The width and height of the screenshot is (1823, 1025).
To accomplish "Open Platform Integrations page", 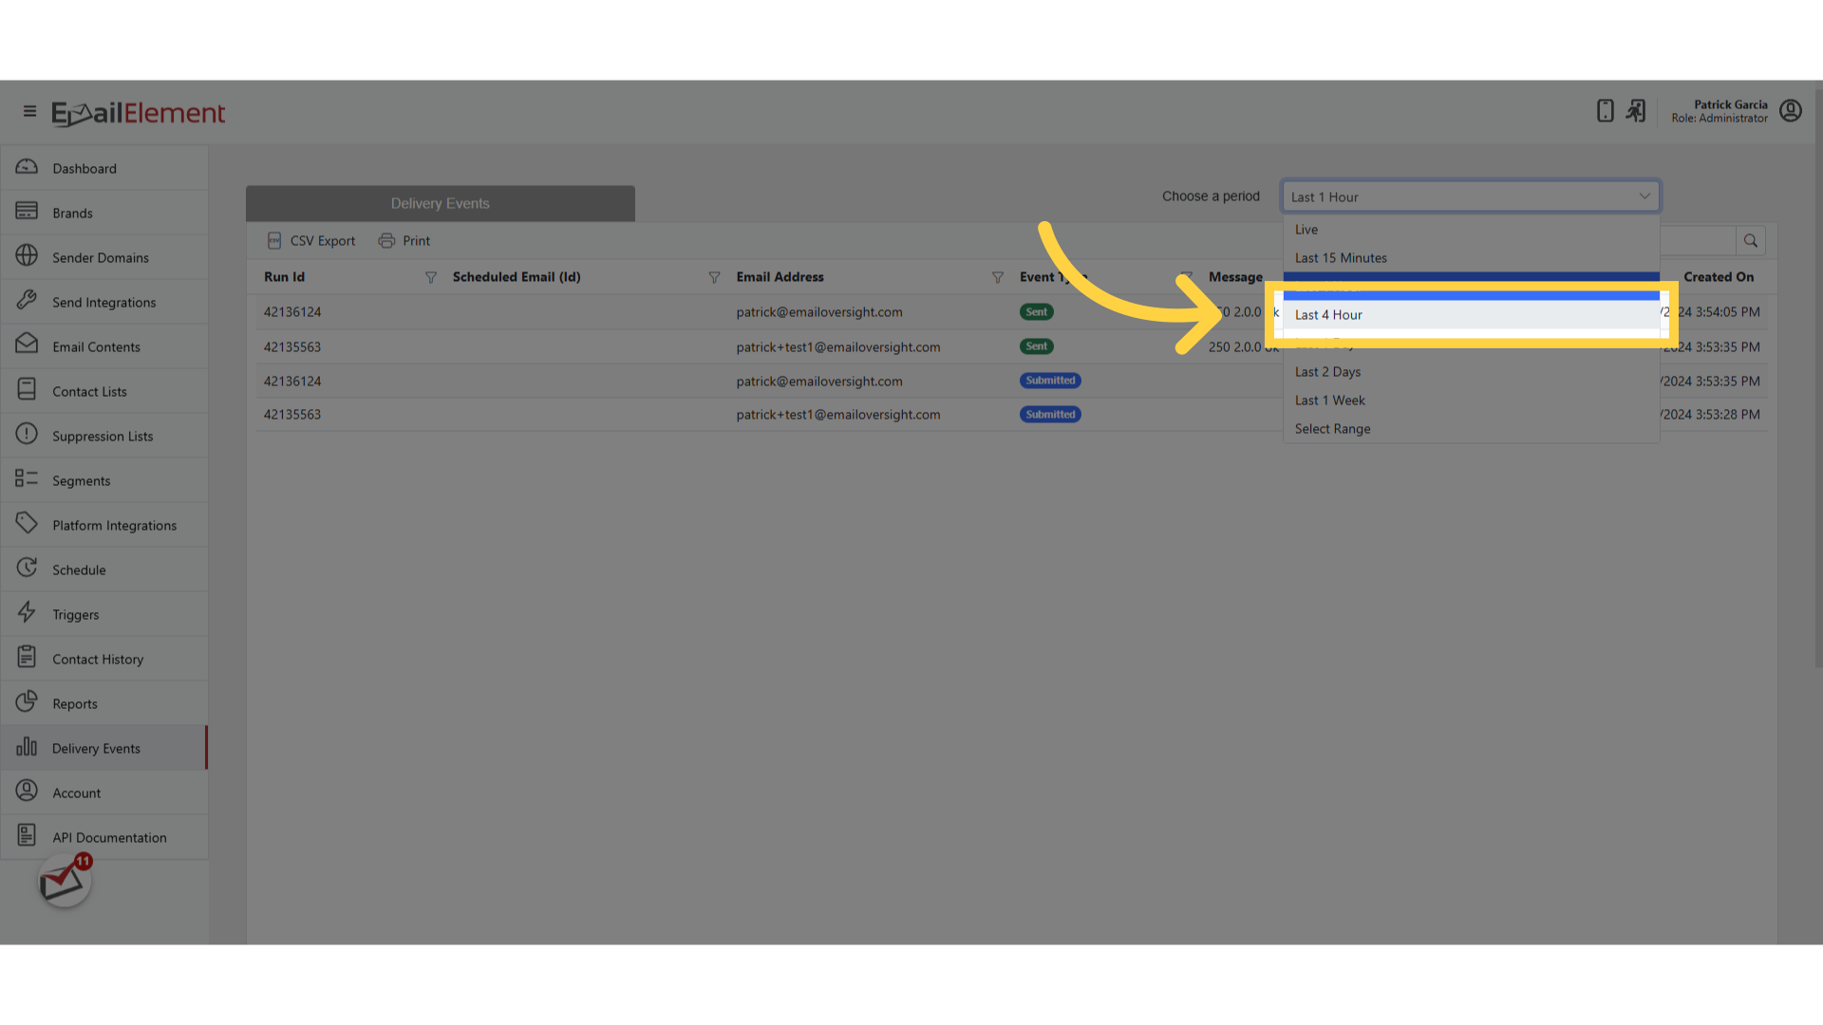I will 104,525.
